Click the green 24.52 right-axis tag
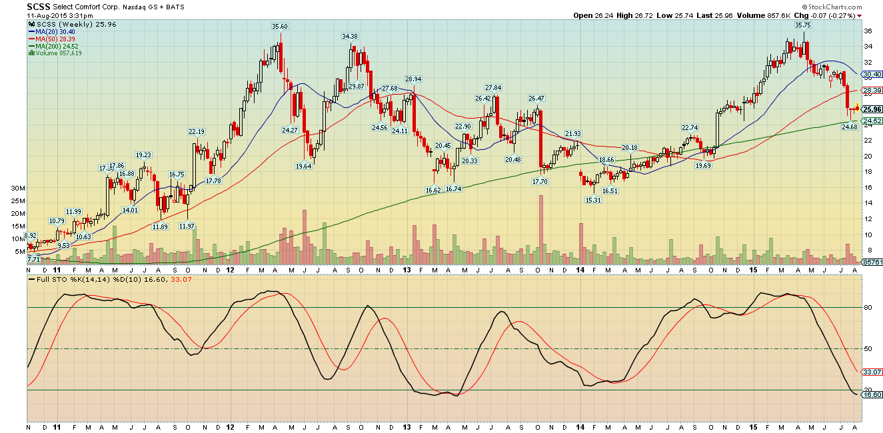 click(x=872, y=121)
